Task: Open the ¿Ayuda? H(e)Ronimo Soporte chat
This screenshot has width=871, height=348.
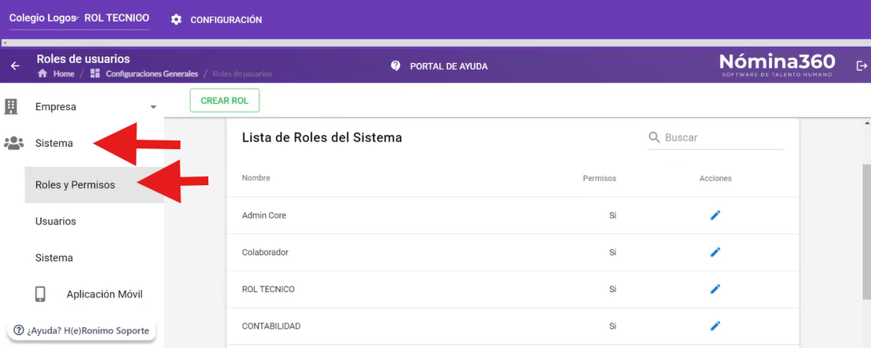Action: point(81,330)
